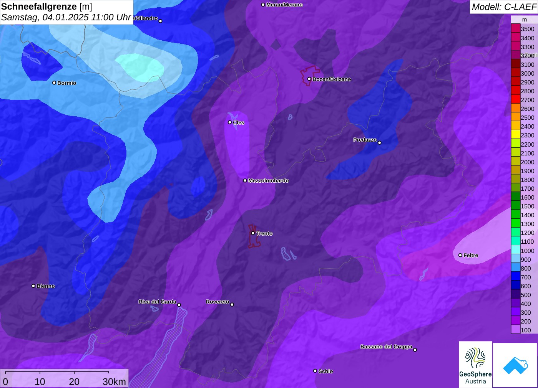Click the 1000 m cyan legend swatch
The height and width of the screenshot is (388, 538).
click(x=516, y=250)
